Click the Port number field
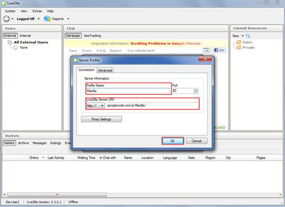 183,90
